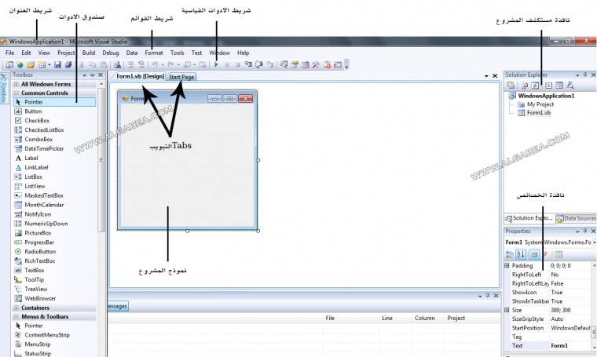Expand the Padding property node
597x357 pixels.
click(x=507, y=265)
